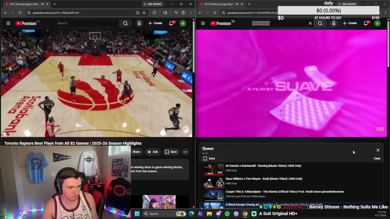The height and width of the screenshot is (219, 390).
Task: Close the D Block Europe tab
Action: pyautogui.click(x=242, y=4)
